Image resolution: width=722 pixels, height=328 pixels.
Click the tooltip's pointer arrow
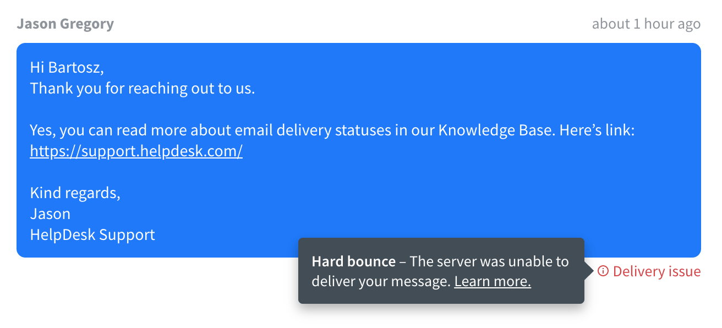click(x=588, y=271)
